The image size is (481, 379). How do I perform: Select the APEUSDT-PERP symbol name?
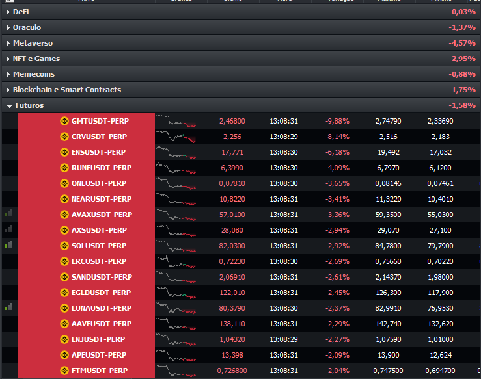(99, 355)
